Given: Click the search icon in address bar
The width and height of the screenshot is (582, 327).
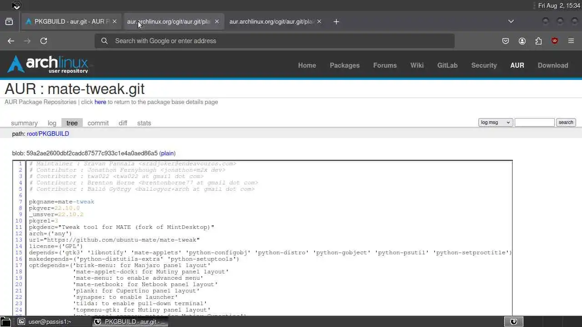Looking at the screenshot, I should (x=105, y=41).
